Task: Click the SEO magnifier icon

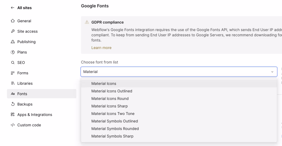Action: (x=13, y=62)
